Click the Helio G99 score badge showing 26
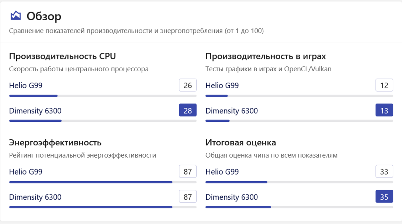 [187, 85]
